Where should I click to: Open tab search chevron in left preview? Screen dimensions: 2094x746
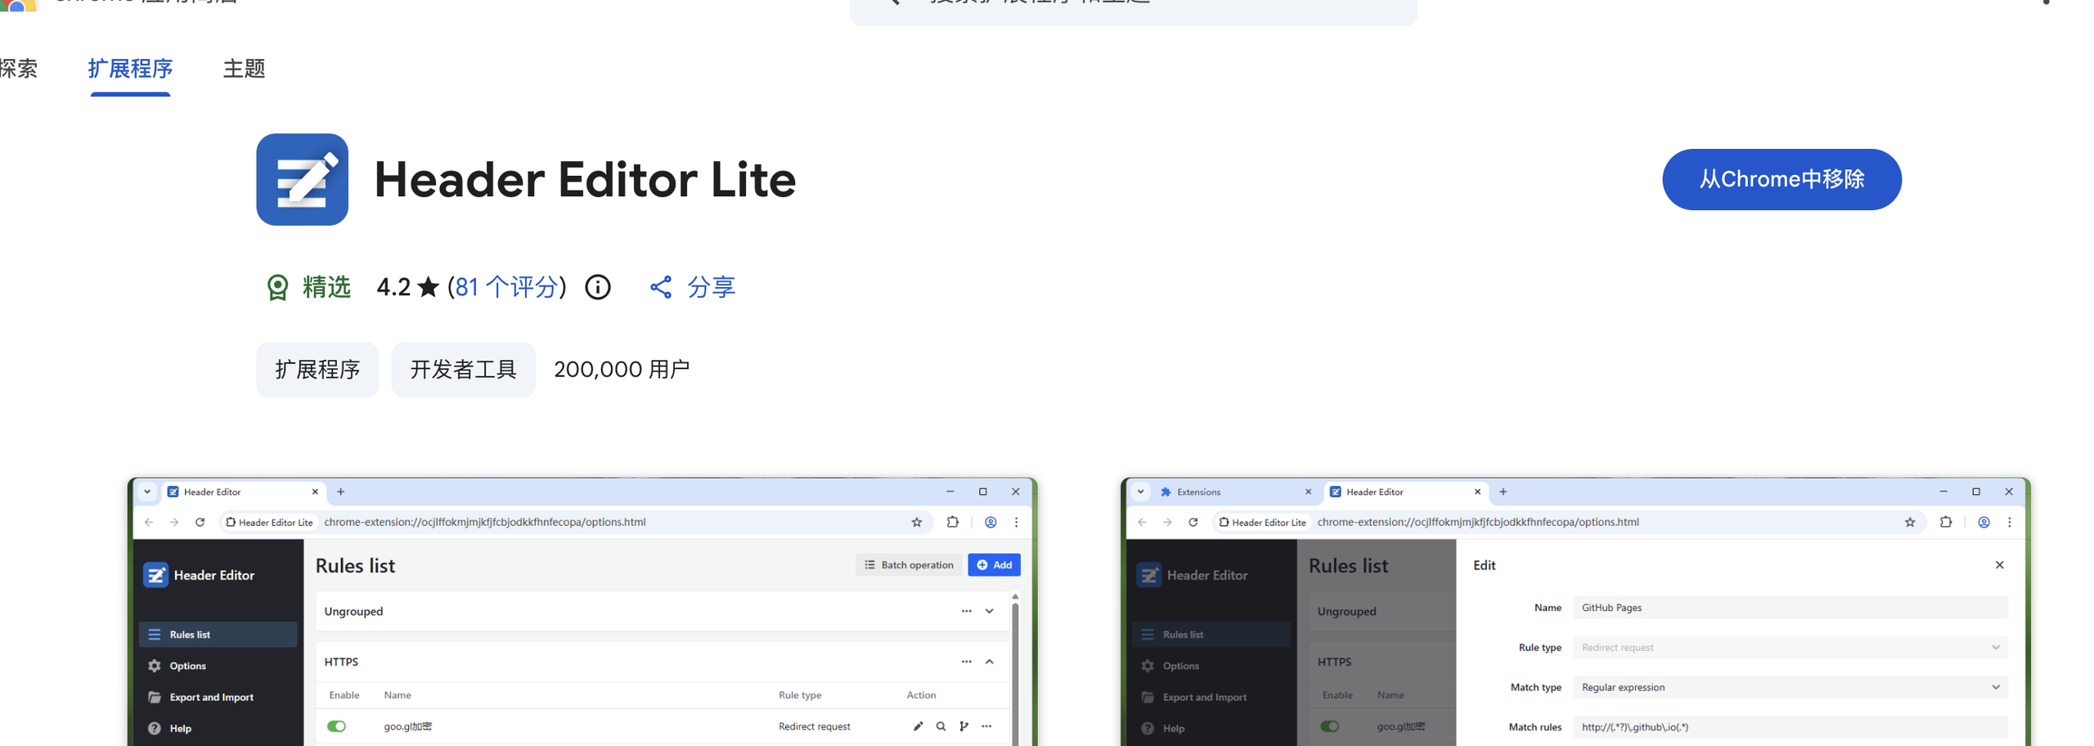tap(147, 492)
